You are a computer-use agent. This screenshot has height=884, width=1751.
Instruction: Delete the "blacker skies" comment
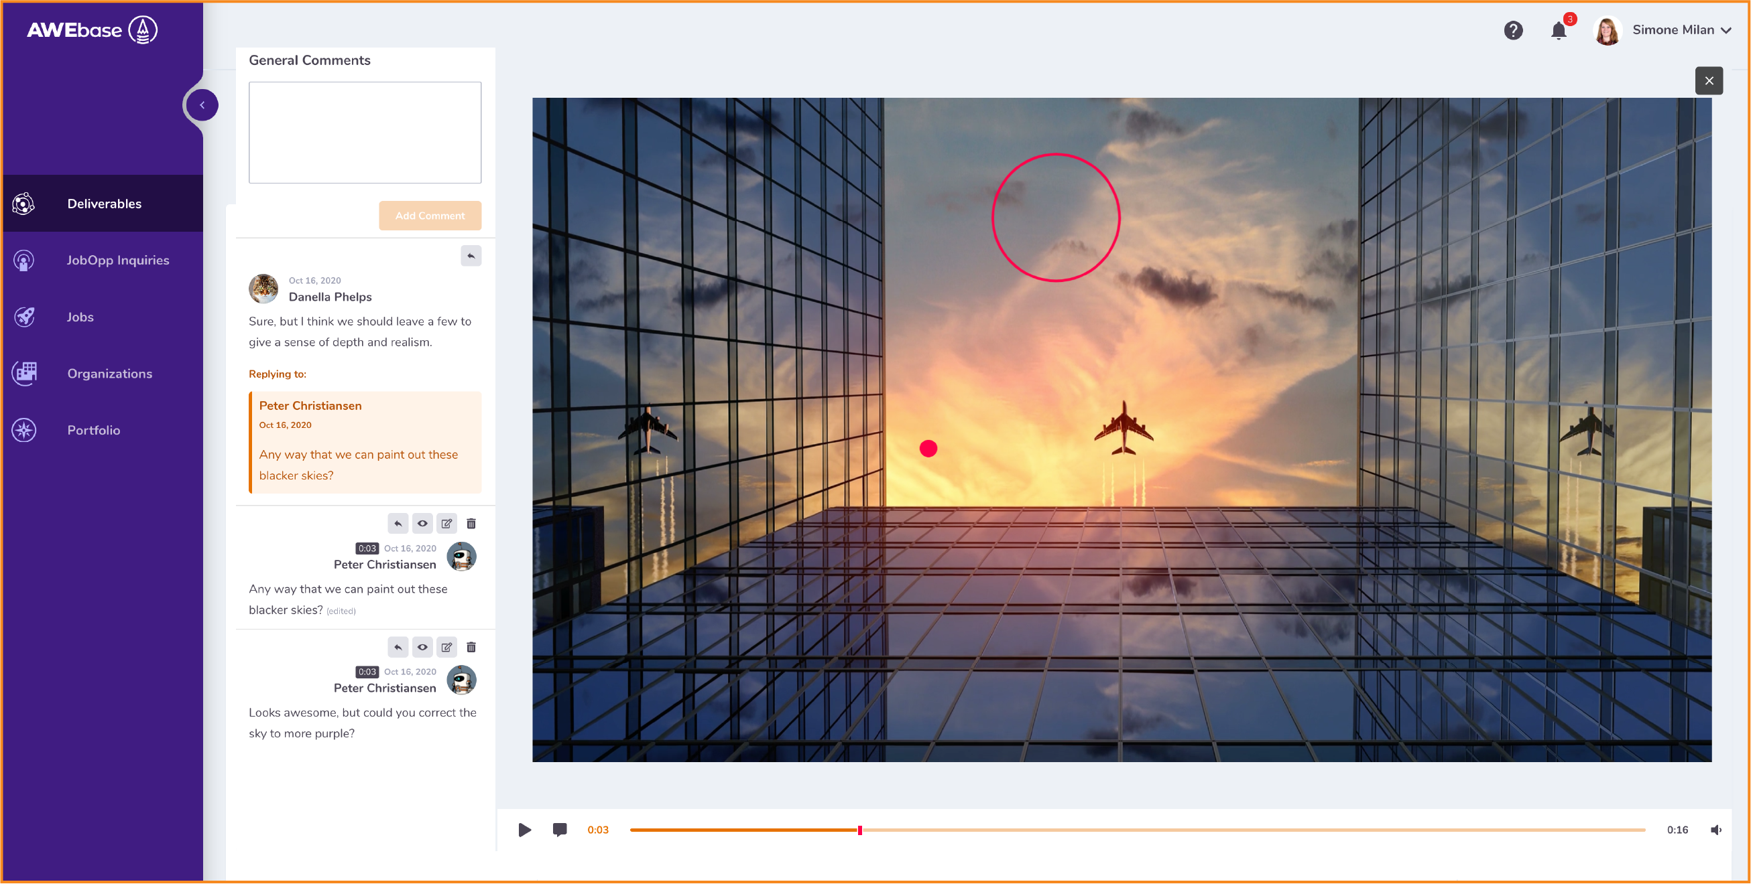pyautogui.click(x=471, y=524)
